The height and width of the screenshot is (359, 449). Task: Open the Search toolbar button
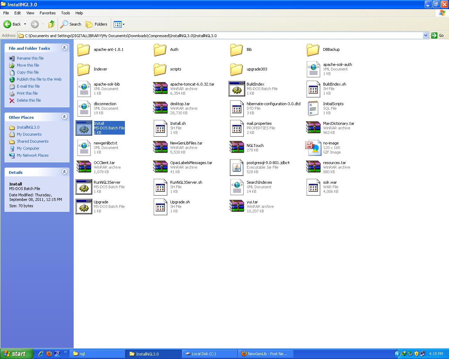click(71, 24)
